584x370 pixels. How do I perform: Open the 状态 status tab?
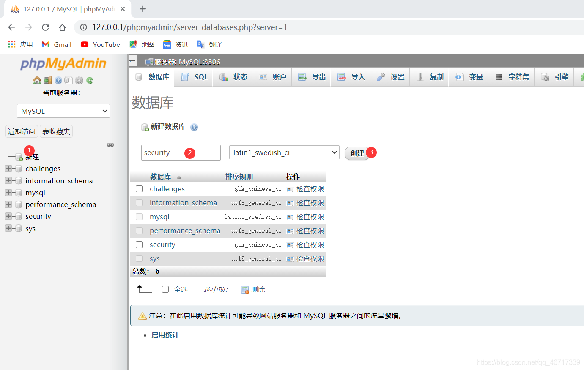coord(233,77)
